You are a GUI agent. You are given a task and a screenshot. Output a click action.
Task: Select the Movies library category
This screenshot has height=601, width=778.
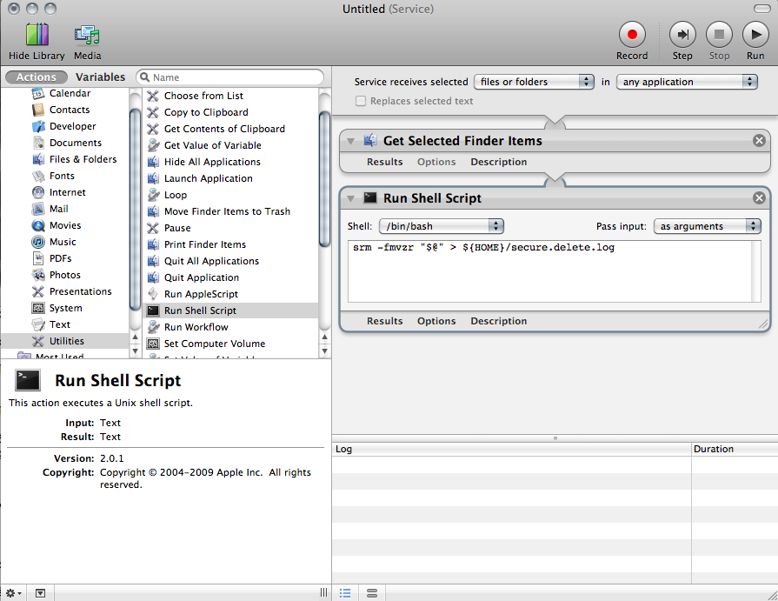[x=64, y=225]
